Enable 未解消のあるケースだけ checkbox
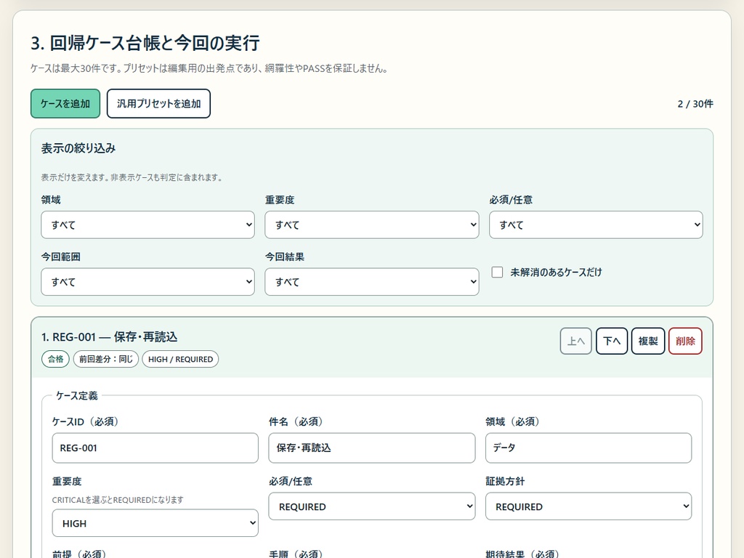Image resolution: width=744 pixels, height=558 pixels. (x=497, y=272)
